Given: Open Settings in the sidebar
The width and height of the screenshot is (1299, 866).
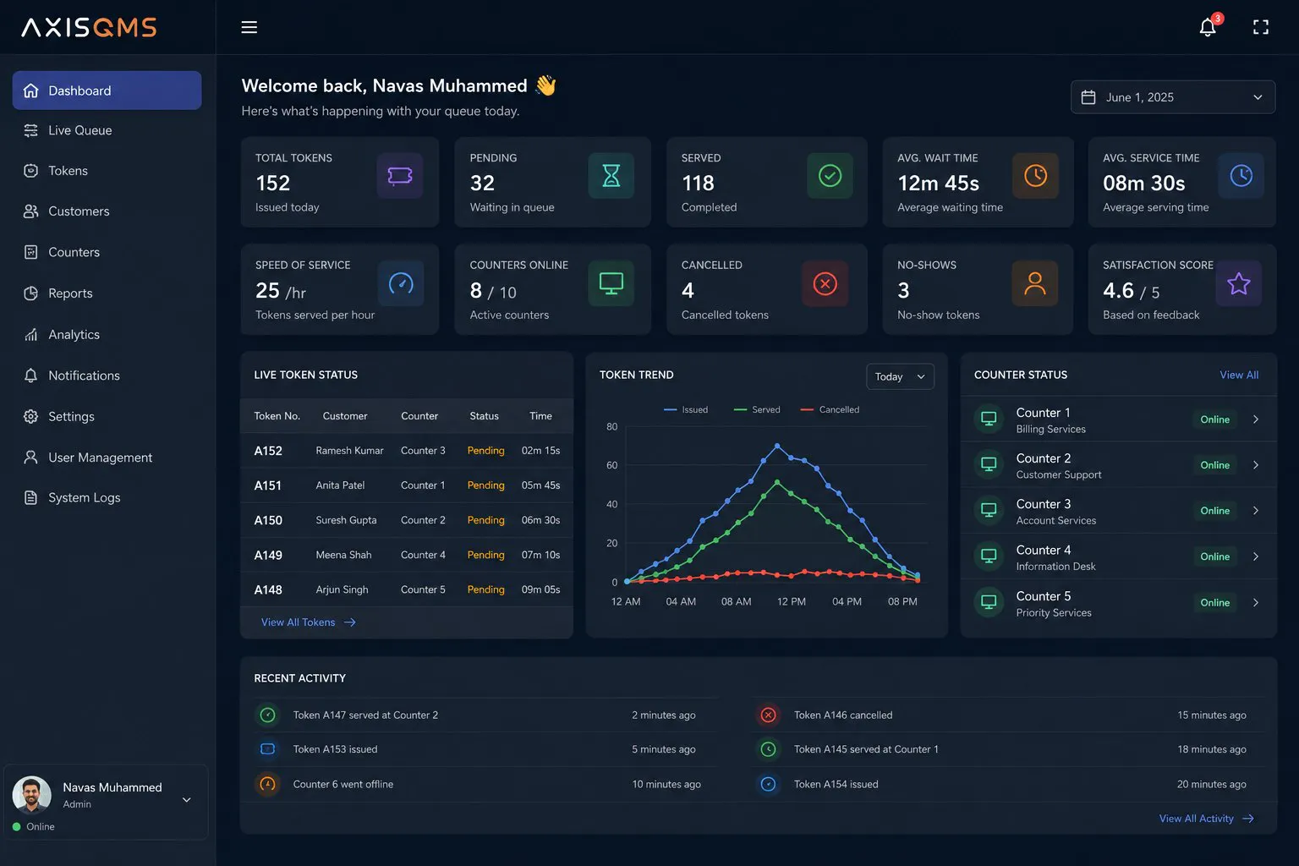Looking at the screenshot, I should tap(107, 417).
